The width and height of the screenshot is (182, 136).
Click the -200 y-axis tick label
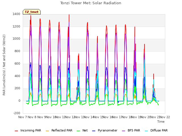point(17,113)
